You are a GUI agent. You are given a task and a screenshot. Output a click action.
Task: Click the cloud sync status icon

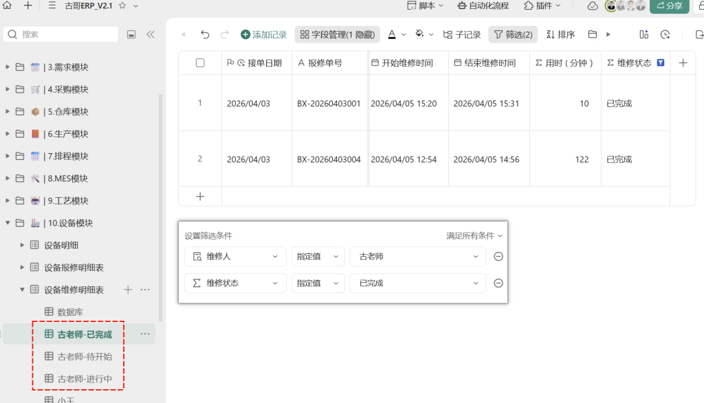click(x=593, y=5)
